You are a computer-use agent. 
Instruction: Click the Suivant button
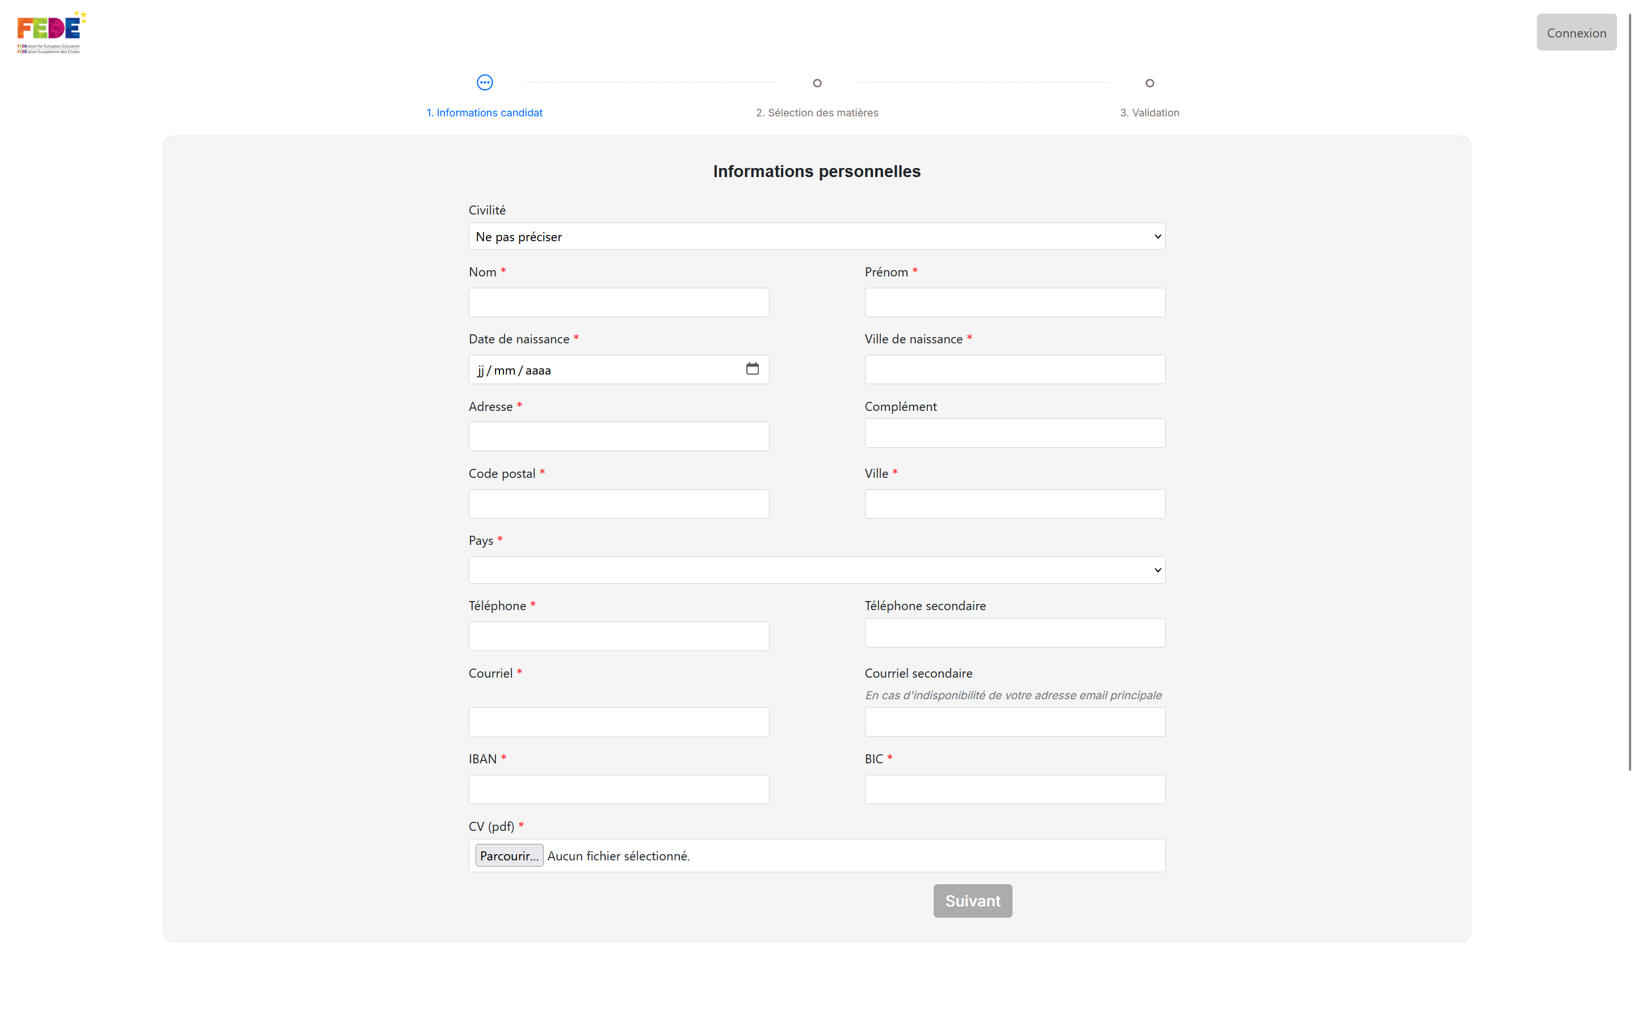click(972, 901)
